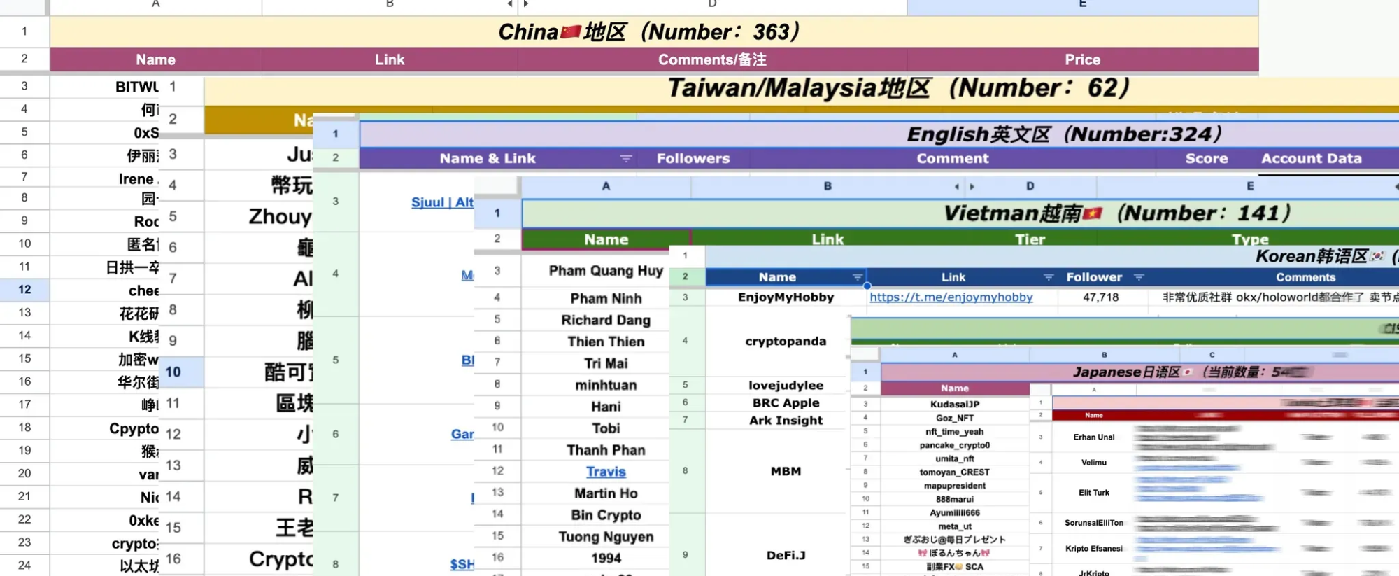Image resolution: width=1399 pixels, height=576 pixels.
Task: Select the Japanese日语区 title cell
Action: [x=1140, y=372]
